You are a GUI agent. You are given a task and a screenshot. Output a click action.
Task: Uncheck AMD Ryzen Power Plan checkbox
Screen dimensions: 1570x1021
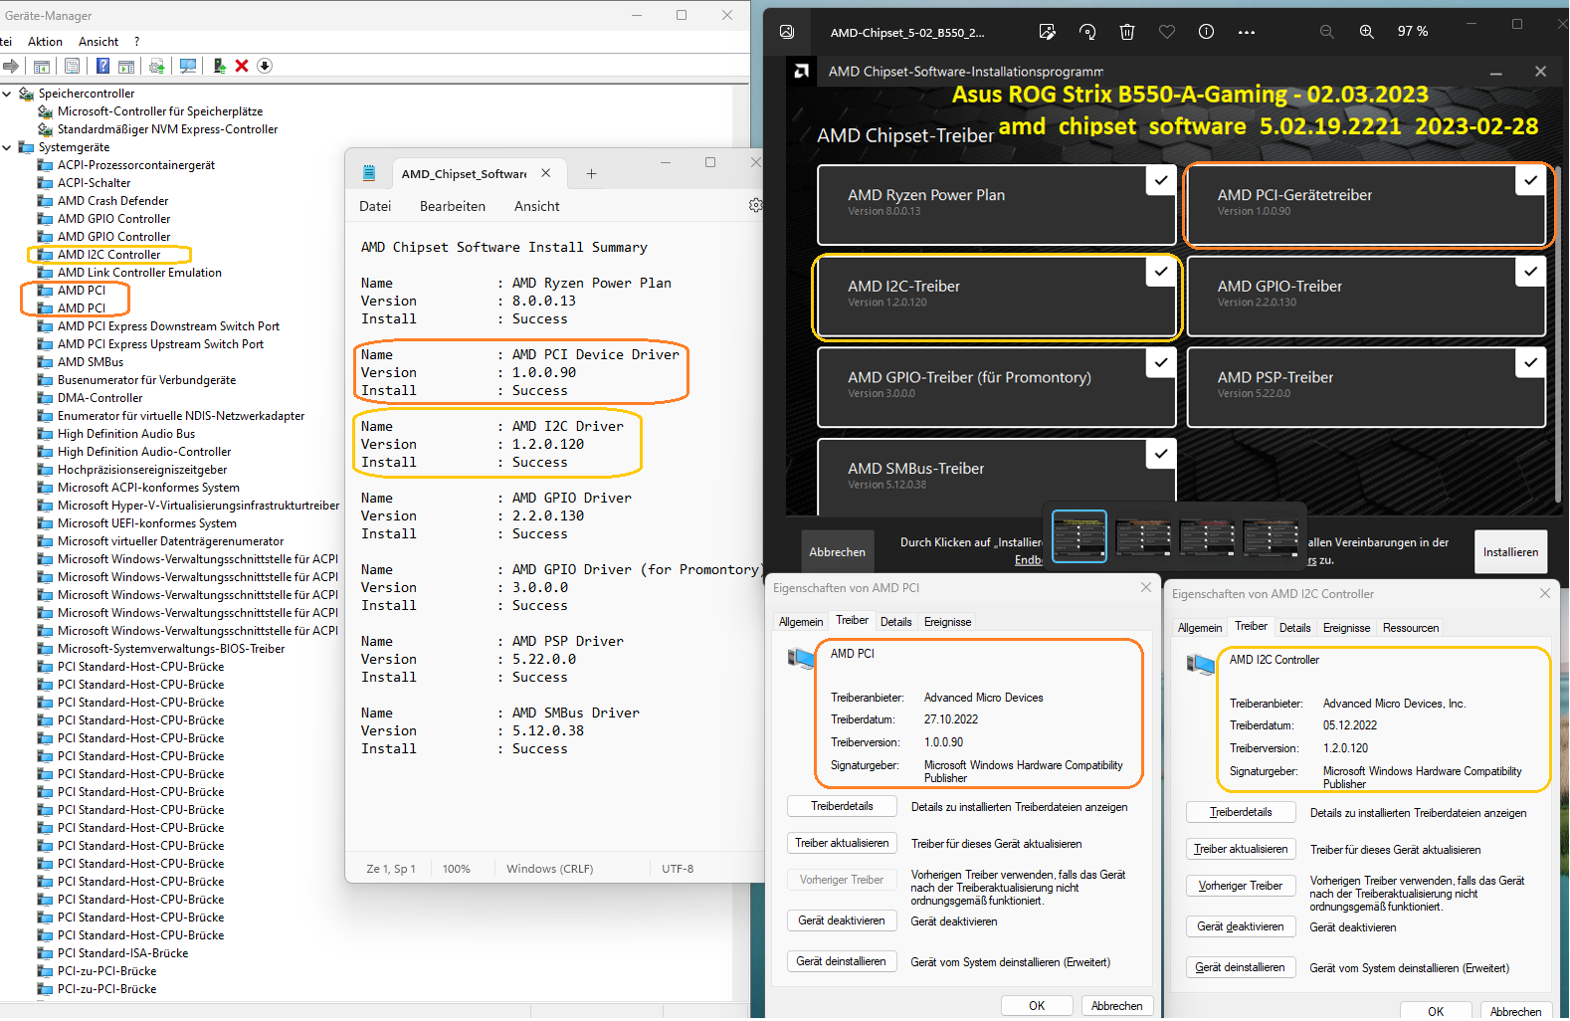coord(1160,180)
